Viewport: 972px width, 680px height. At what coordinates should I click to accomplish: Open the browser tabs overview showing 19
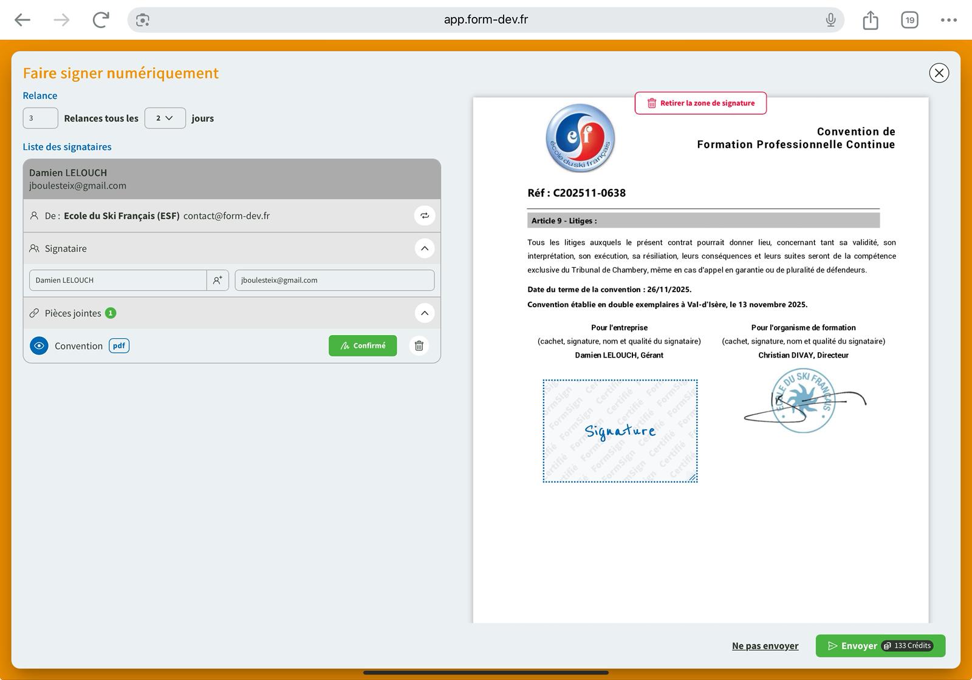tap(909, 19)
